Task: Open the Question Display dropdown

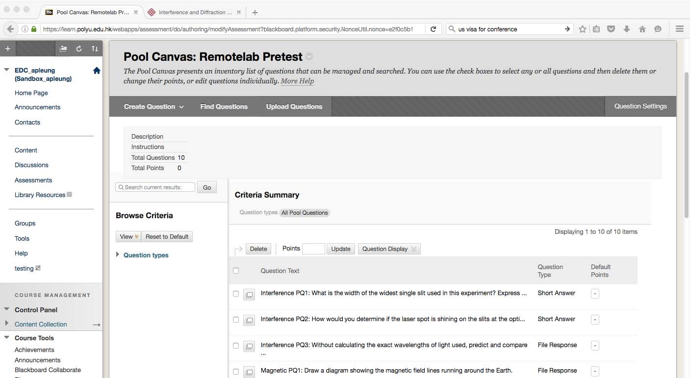Action: [x=389, y=249]
